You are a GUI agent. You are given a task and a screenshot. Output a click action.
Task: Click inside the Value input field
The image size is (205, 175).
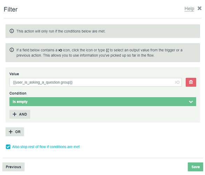pyautogui.click(x=96, y=82)
